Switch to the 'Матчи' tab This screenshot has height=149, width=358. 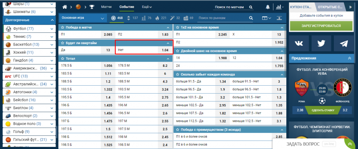(106, 7)
